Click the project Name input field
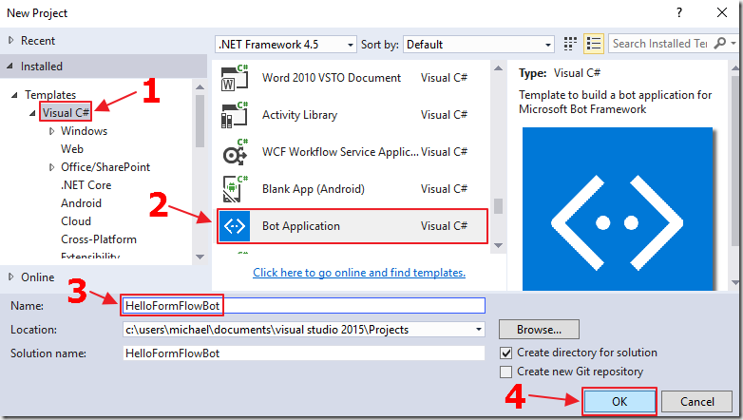 pyautogui.click(x=304, y=305)
